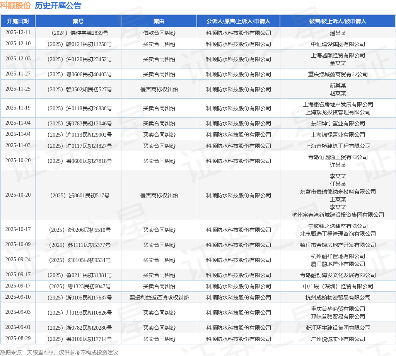Click the 科顺股份 title text
This screenshot has width=396, height=356.
[15, 5]
